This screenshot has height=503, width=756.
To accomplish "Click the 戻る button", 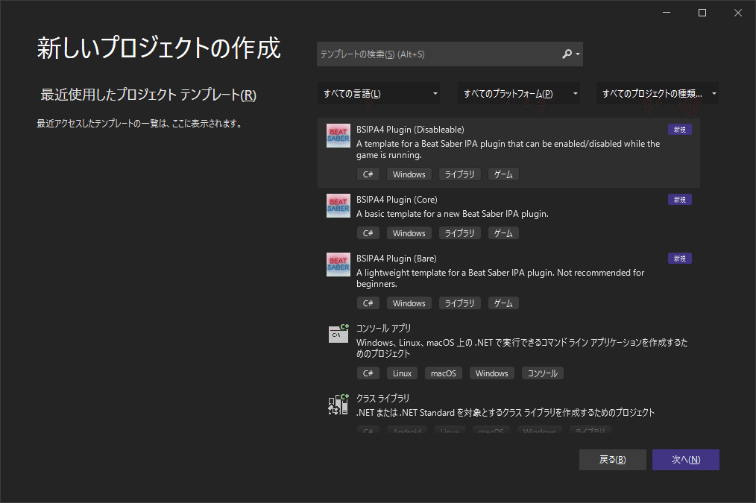I will tap(612, 460).
